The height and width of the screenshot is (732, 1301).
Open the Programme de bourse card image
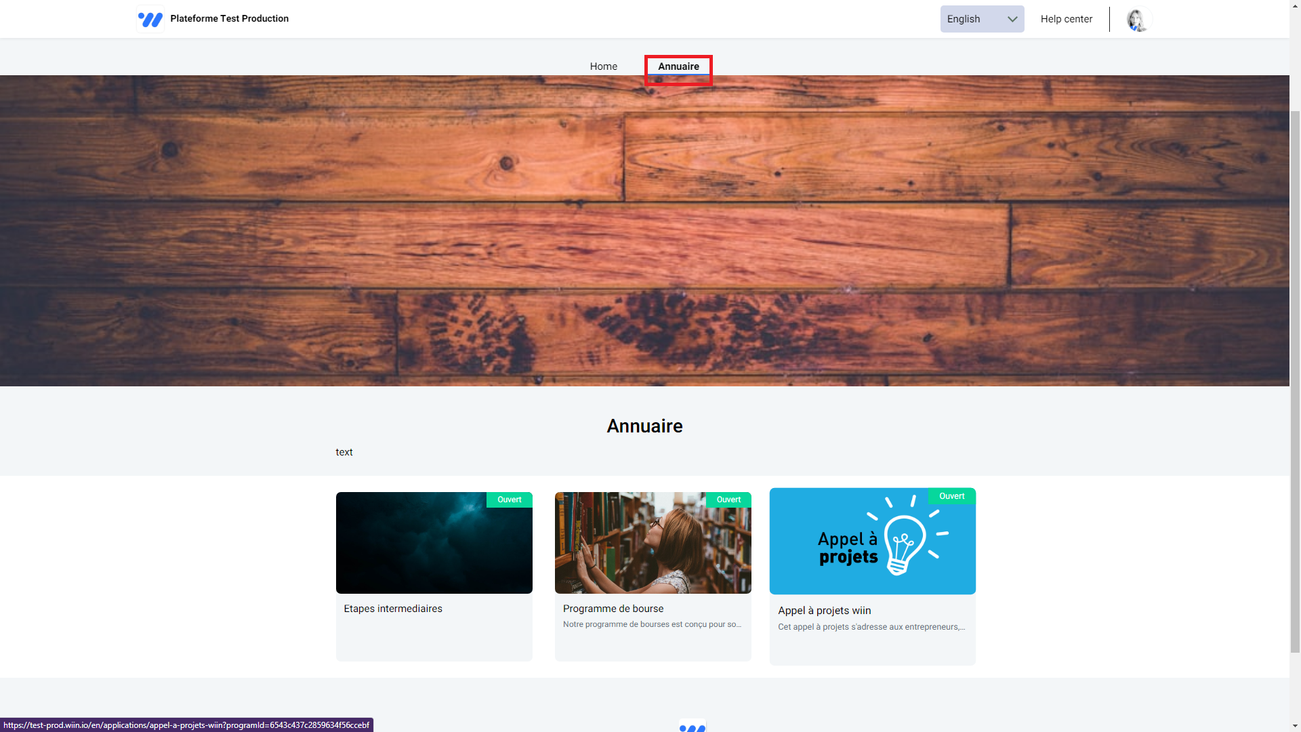pos(653,543)
